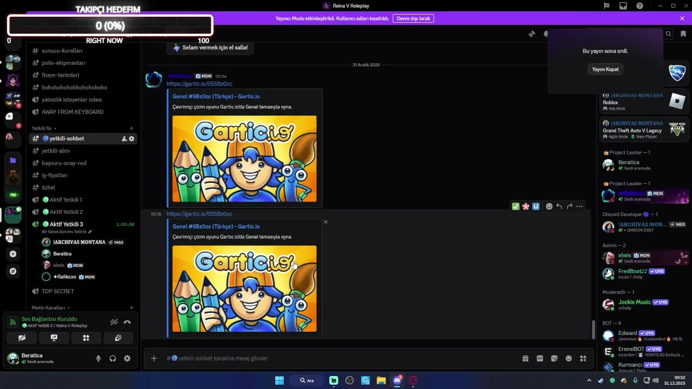The width and height of the screenshot is (692, 389).
Task: Collapse the 'Yetkili fix' category
Action: (43, 129)
